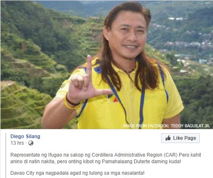Click the post paragraph starting with Representate ng Ifugao
213x178 pixels.
pos(105,158)
